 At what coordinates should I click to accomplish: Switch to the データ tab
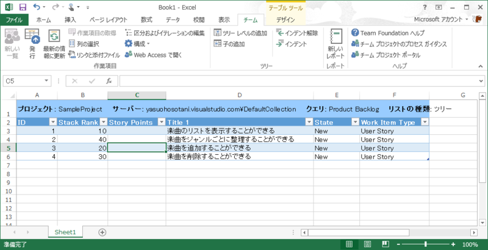coord(173,20)
